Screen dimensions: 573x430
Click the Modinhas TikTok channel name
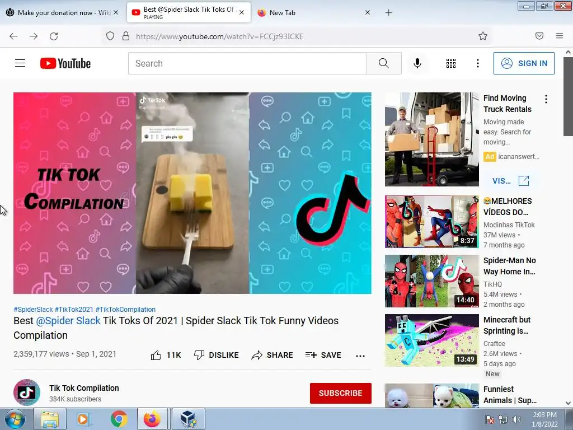pyautogui.click(x=509, y=225)
